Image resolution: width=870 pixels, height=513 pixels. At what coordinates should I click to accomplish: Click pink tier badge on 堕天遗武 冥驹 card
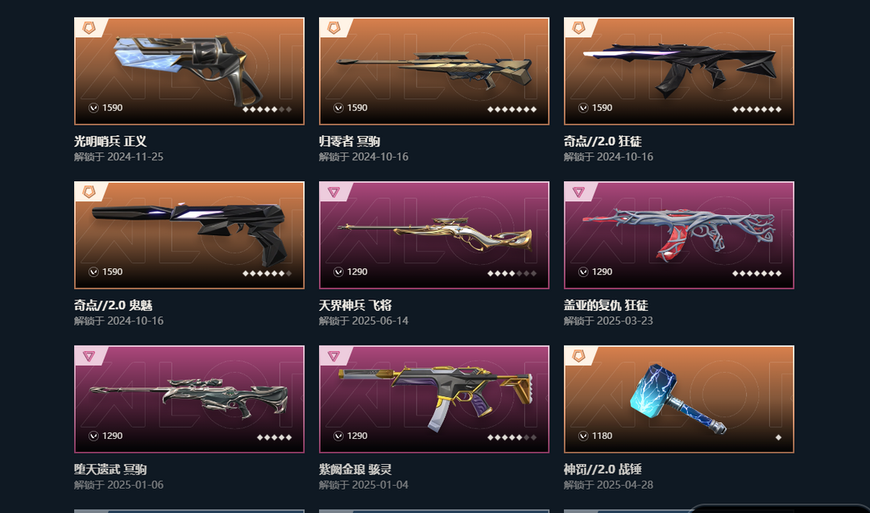pos(89,356)
